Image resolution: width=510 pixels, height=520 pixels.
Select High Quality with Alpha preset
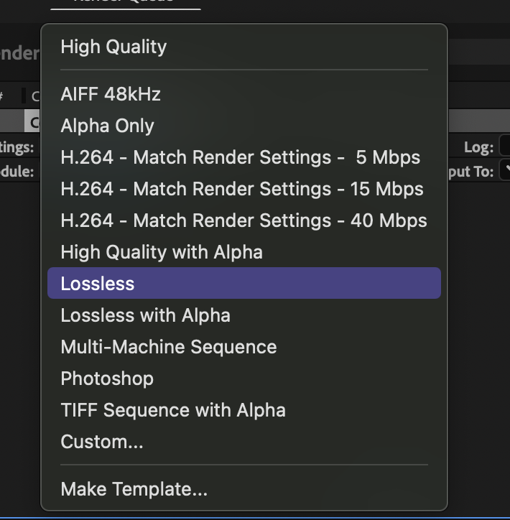[x=244, y=252]
